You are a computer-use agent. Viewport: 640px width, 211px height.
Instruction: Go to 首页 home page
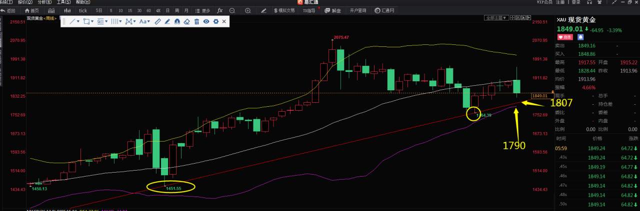coord(32,10)
